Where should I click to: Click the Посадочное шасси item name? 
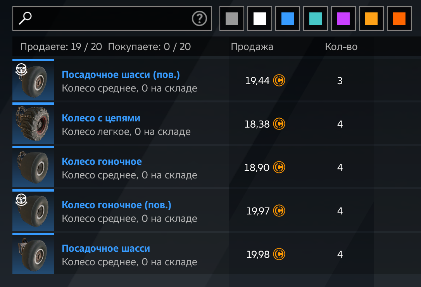[106, 249]
